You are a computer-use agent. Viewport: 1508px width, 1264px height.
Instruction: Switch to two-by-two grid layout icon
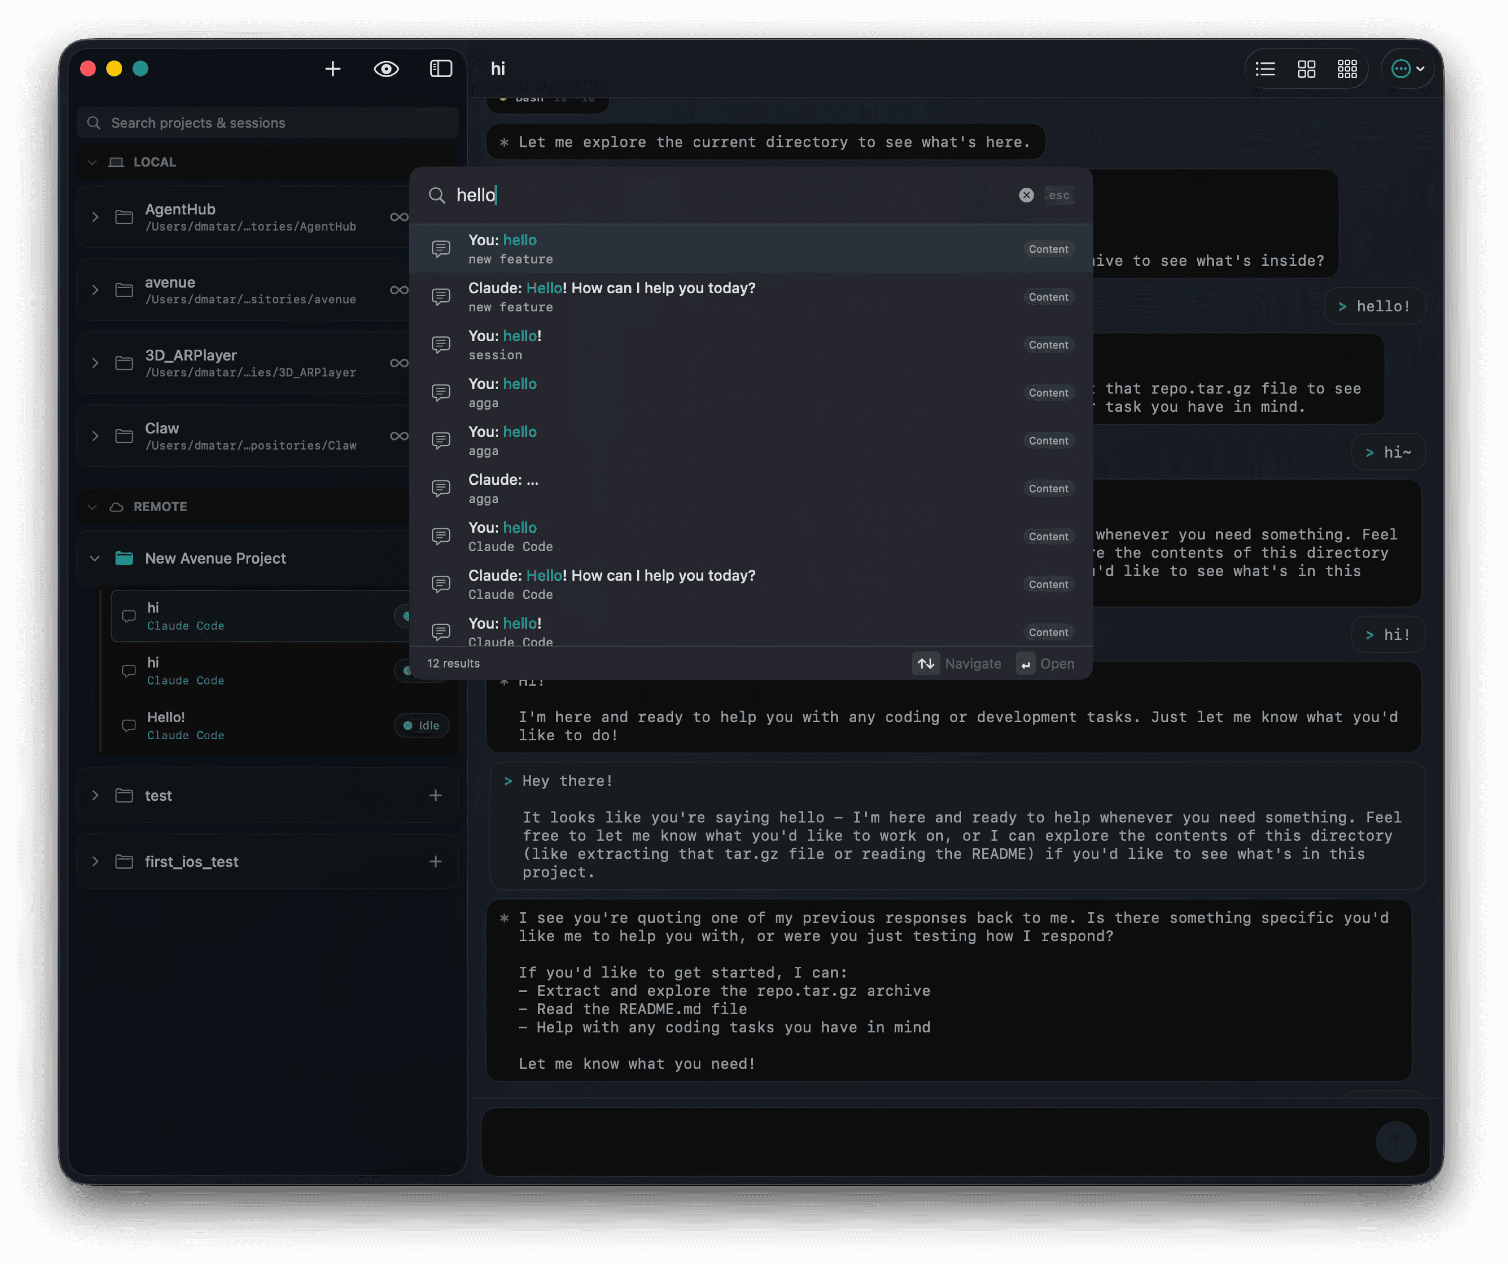coord(1306,69)
